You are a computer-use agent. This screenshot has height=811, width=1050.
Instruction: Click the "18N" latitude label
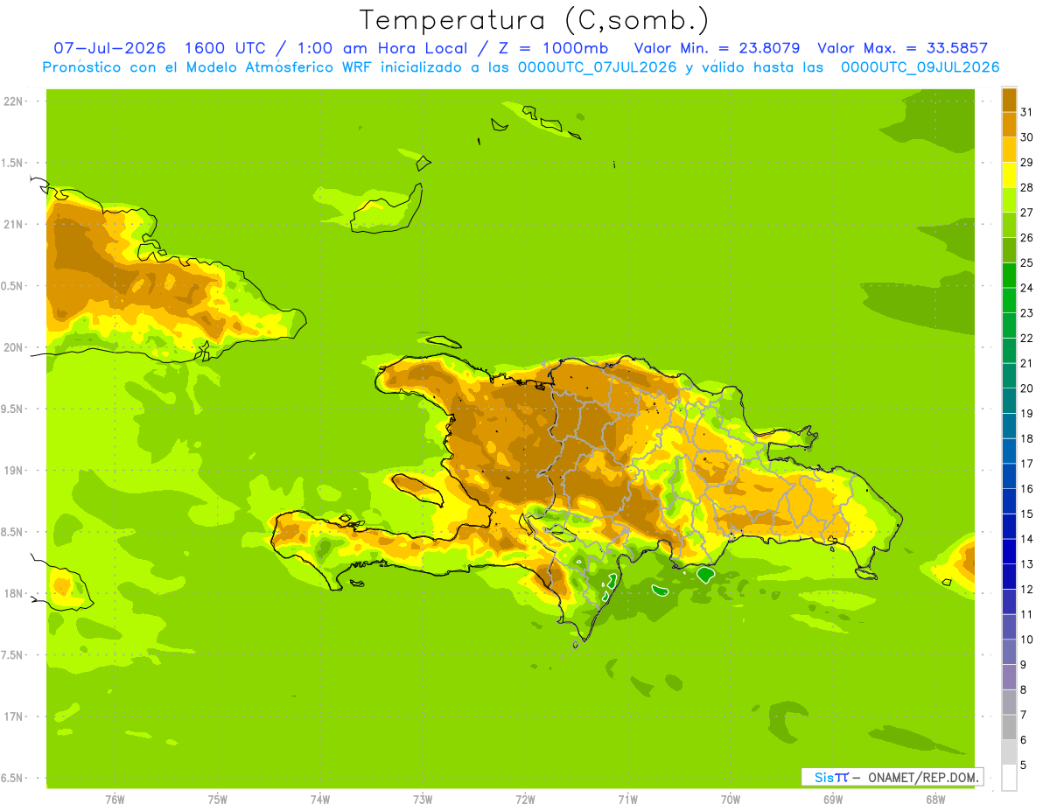click(14, 593)
